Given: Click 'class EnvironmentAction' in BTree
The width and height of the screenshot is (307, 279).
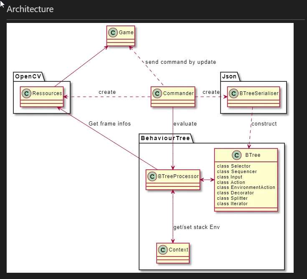Looking at the screenshot, I should (x=246, y=187).
